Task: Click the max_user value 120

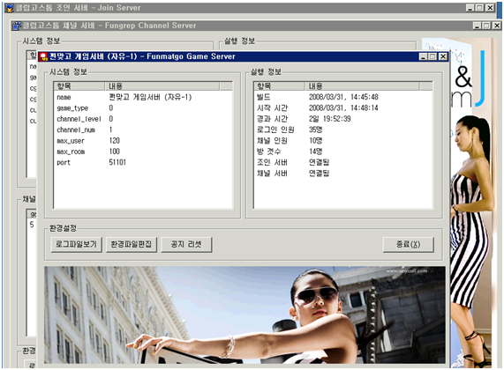Action: point(115,141)
